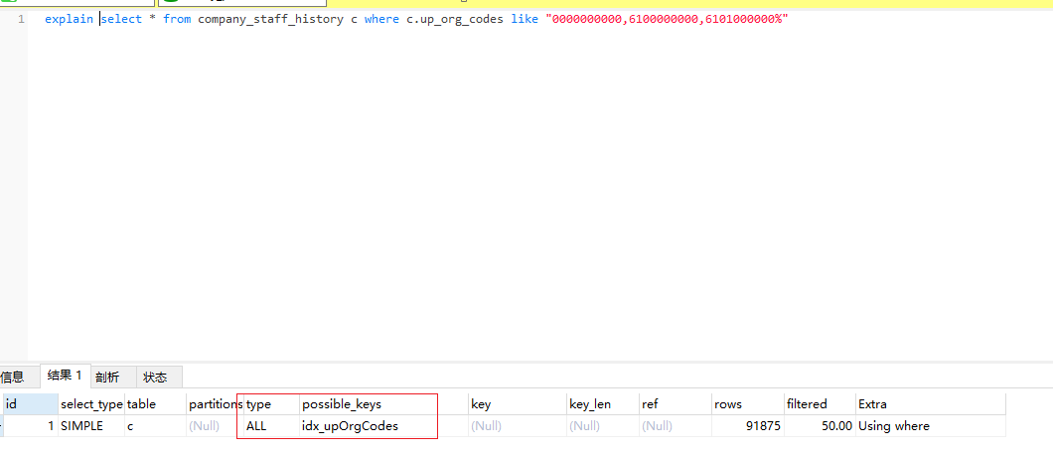
Task: Select the id column header
Action: 30,404
